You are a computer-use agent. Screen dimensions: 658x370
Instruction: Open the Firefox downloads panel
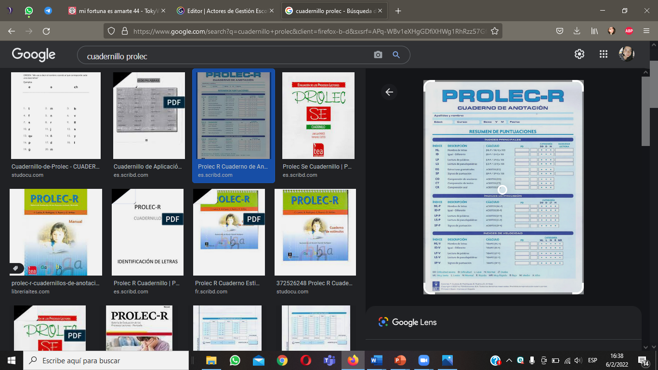pos(577,30)
